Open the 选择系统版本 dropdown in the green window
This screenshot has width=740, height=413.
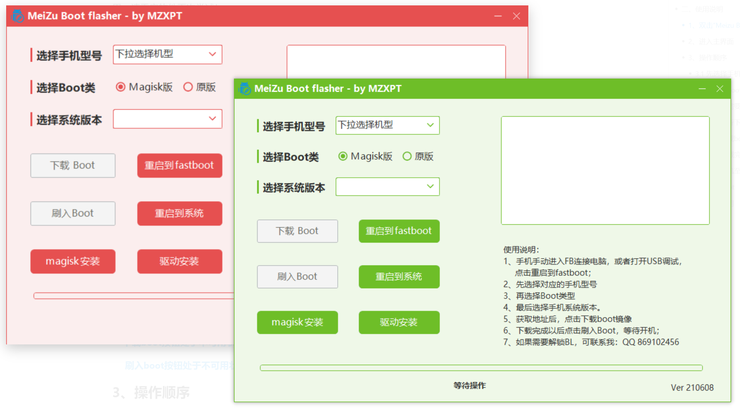pos(387,186)
